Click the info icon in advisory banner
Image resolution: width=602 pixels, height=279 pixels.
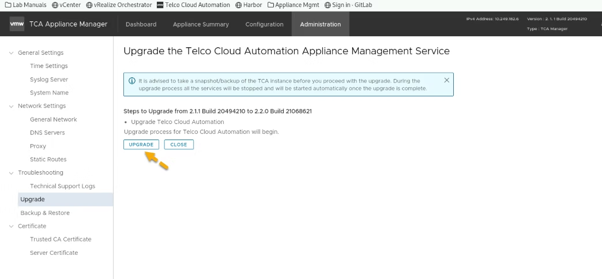[x=133, y=81]
